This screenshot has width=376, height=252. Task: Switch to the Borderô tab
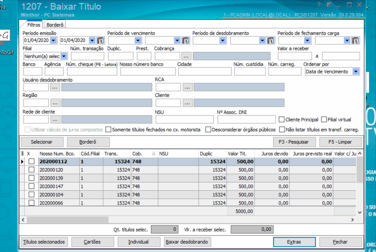pyautogui.click(x=55, y=25)
